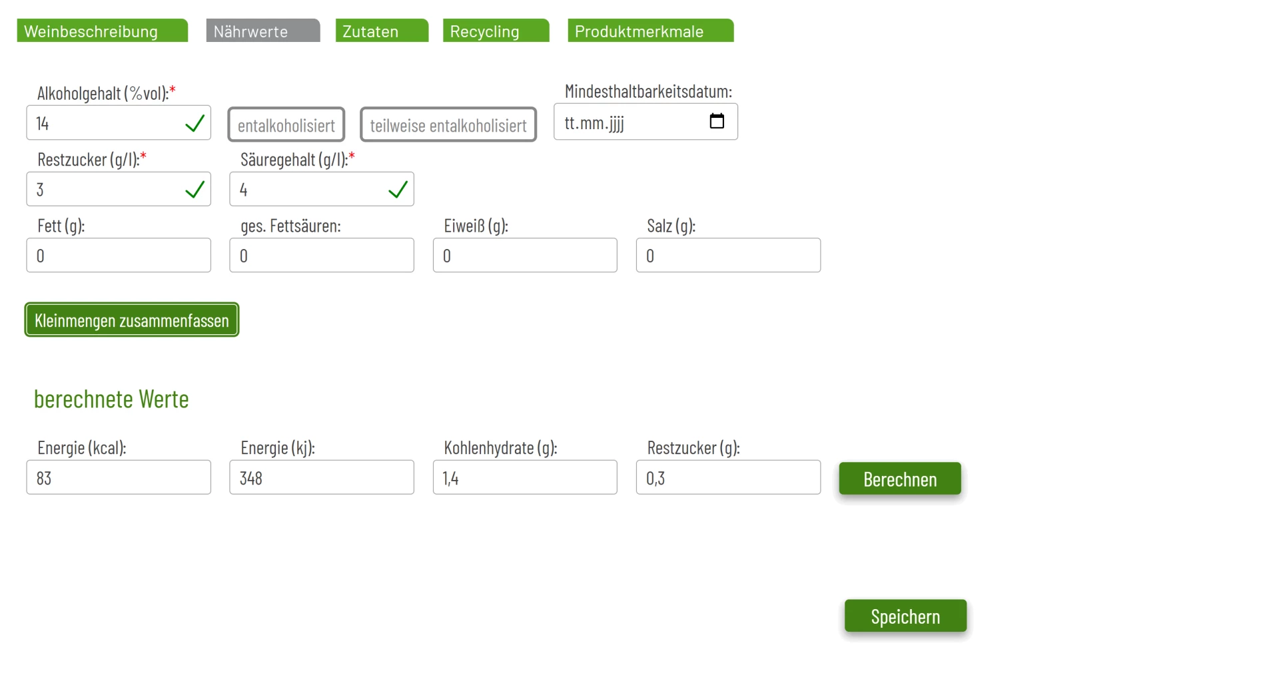
Task: Toggle Kleinmengen zusammenfassen
Action: coord(132,320)
